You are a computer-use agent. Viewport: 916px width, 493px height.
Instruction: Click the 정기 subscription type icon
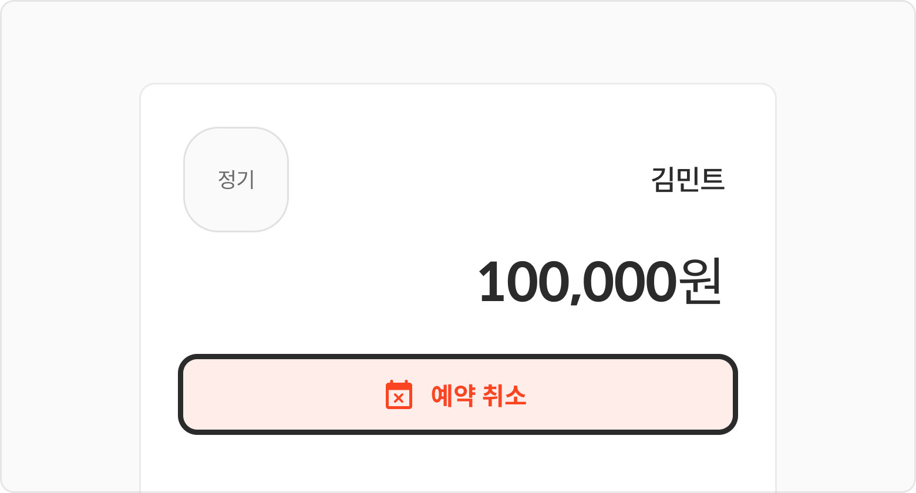pyautogui.click(x=236, y=180)
